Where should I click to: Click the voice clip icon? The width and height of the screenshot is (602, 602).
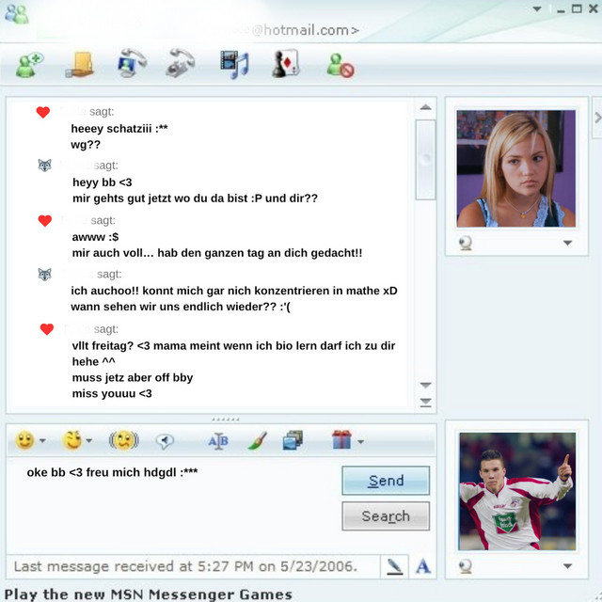point(166,440)
